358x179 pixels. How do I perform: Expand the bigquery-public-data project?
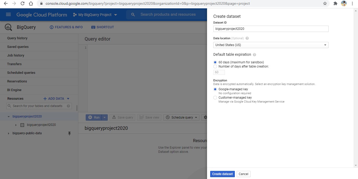click(x=9, y=133)
